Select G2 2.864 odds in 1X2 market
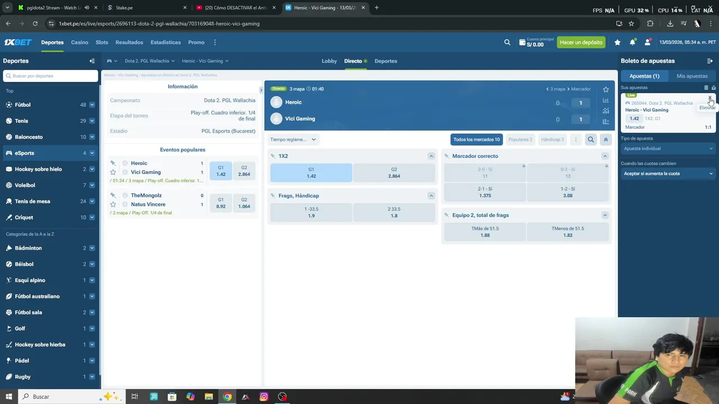Viewport: 719px width, 404px height. tap(394, 173)
